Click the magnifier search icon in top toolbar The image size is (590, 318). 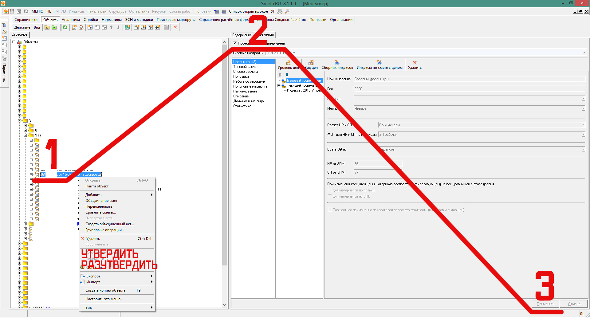(x=287, y=11)
